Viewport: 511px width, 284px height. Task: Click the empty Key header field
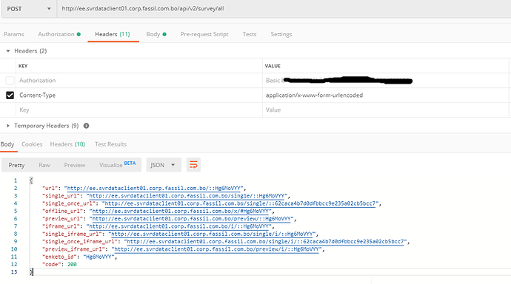(139, 110)
